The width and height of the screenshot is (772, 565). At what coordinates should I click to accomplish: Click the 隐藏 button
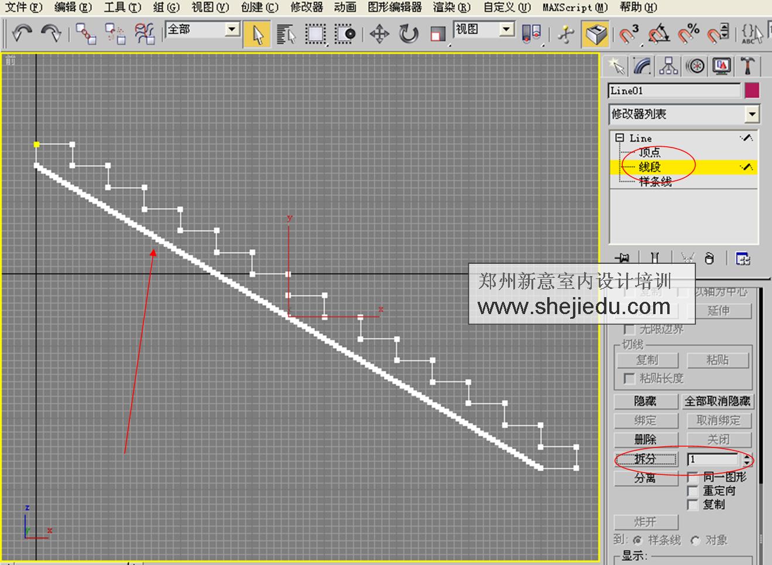tap(646, 401)
